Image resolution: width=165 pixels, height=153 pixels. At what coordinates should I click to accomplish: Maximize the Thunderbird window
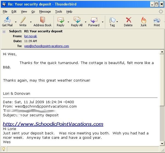(157, 4)
